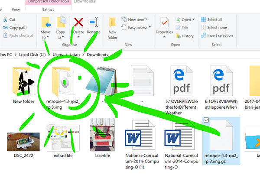Screen dimensions: 260x188
Task: Create a new folder with New folder icon
Action: 113,27
